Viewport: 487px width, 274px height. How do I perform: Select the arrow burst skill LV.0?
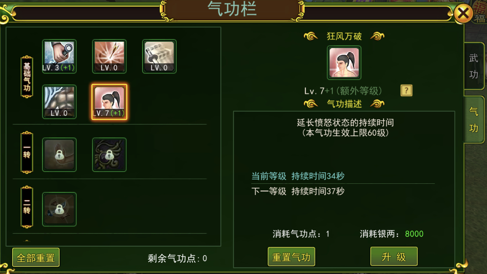(x=109, y=56)
